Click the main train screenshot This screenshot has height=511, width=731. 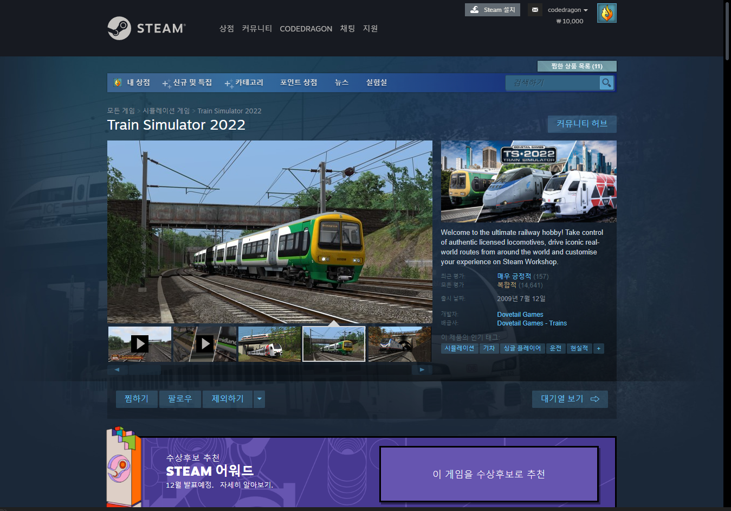tap(270, 232)
